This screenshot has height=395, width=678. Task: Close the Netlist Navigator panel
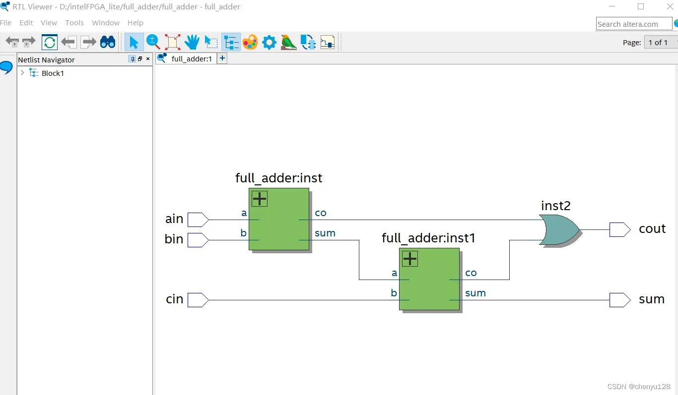coord(148,59)
